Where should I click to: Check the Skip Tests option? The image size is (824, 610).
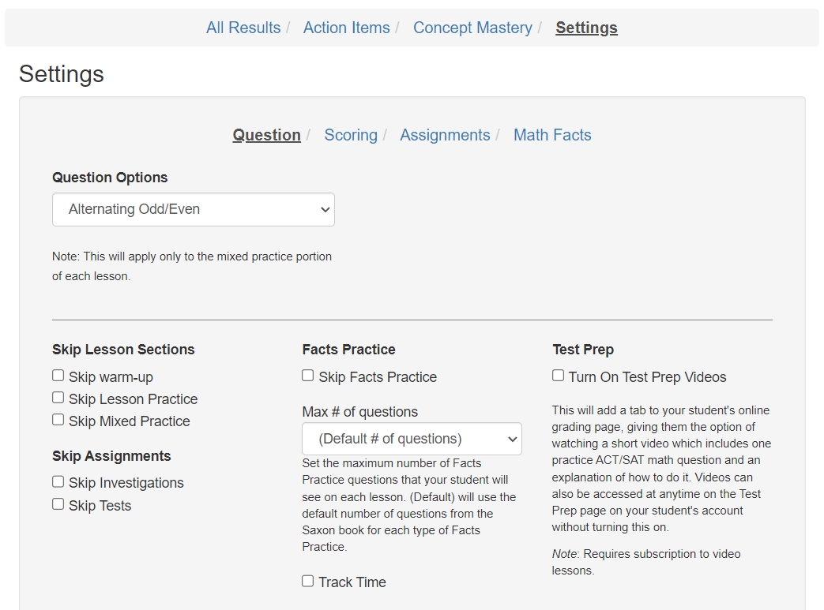pyautogui.click(x=58, y=504)
